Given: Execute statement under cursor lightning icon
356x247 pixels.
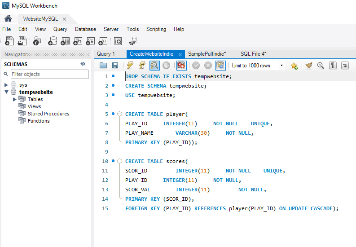Looking at the screenshot, I should pyautogui.click(x=142, y=66).
